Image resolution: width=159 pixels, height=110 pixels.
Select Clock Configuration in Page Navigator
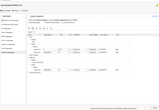[x=7, y=32]
